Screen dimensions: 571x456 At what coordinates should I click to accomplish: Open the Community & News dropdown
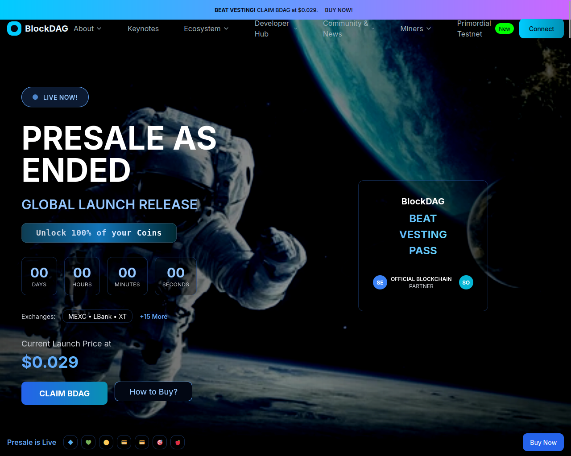[x=349, y=28]
